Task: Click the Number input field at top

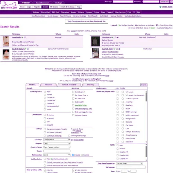Action: point(151,2)
